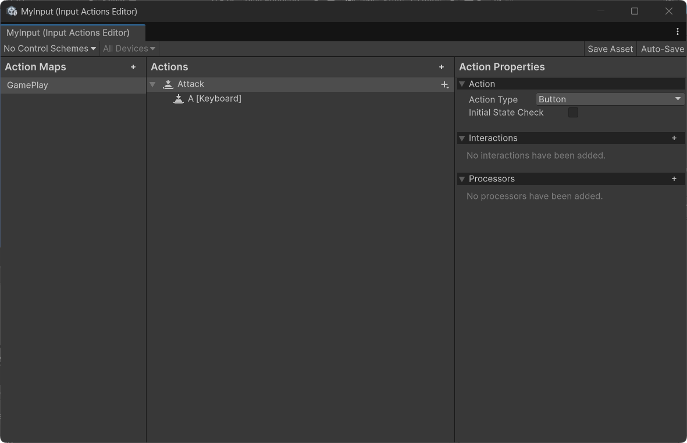Click the Action Type label
Viewport: 687px width, 443px height.
[x=493, y=100]
